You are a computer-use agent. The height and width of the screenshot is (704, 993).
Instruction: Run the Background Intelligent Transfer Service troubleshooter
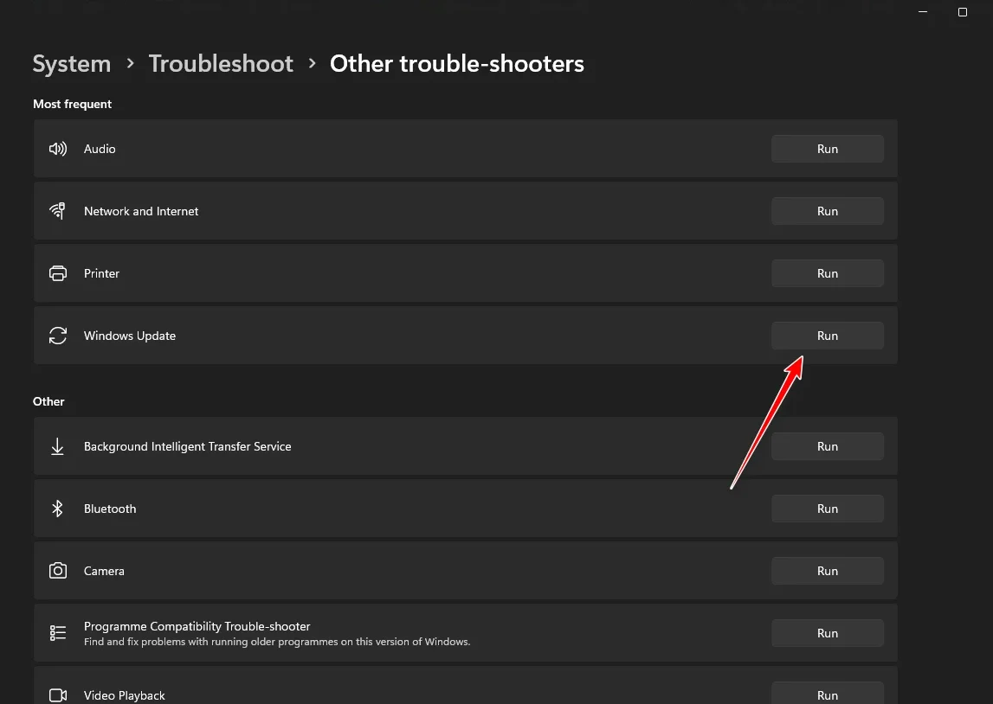(x=827, y=446)
